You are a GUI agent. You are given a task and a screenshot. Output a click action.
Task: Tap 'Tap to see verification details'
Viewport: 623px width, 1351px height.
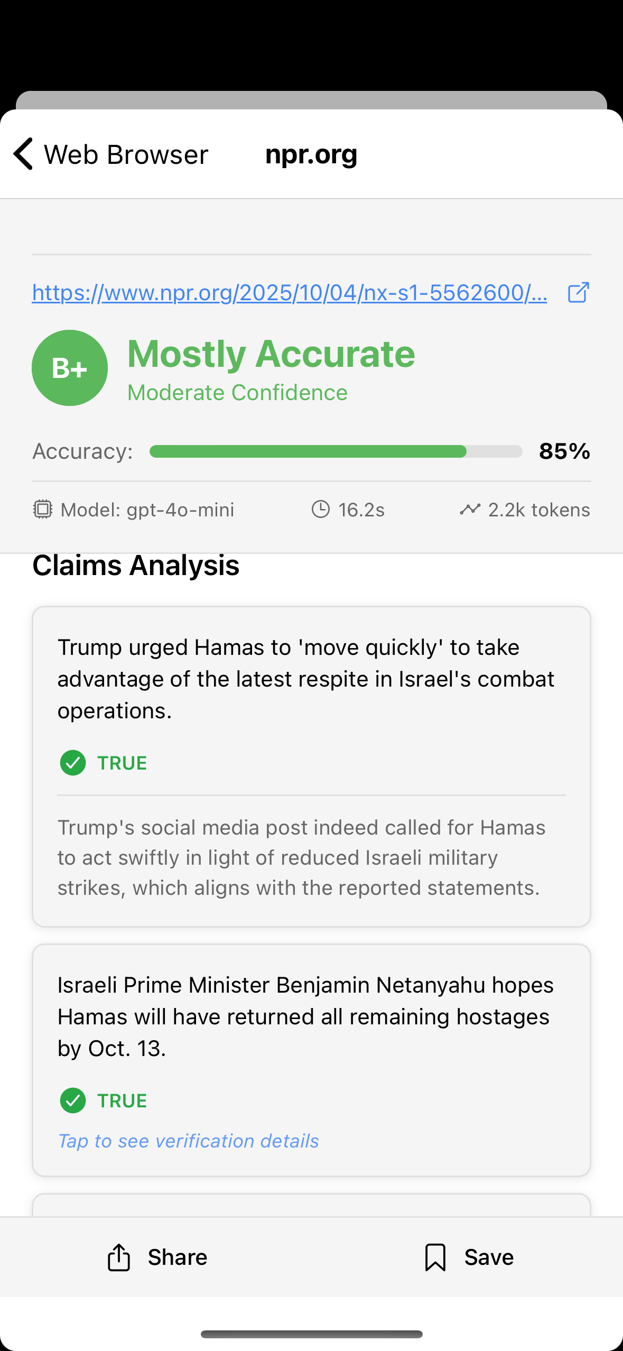pos(188,1141)
